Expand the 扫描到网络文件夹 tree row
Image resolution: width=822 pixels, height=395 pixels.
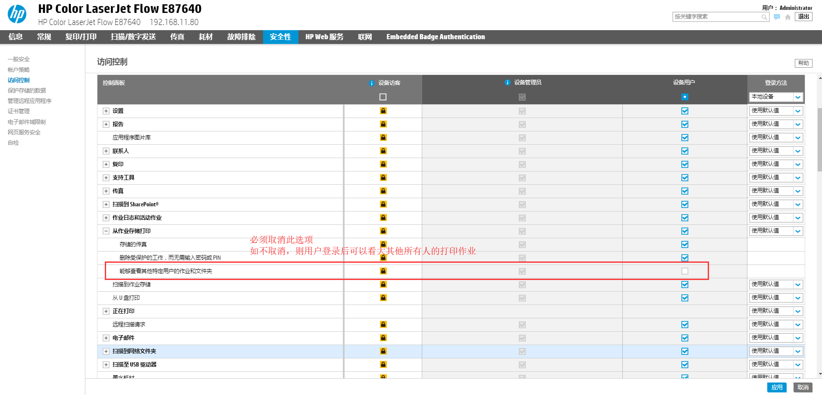point(106,351)
